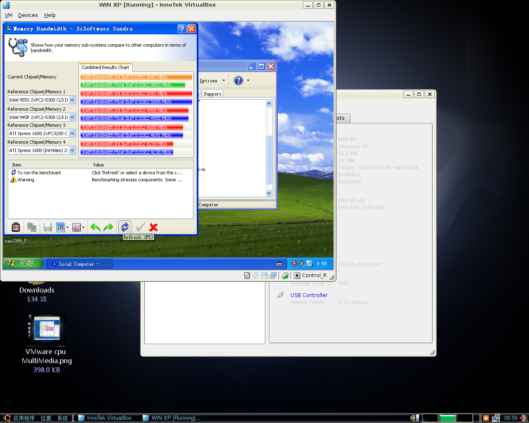Image resolution: width=529 pixels, height=423 pixels.
Task: Click the blue round help icon in back window
Action: [x=238, y=81]
